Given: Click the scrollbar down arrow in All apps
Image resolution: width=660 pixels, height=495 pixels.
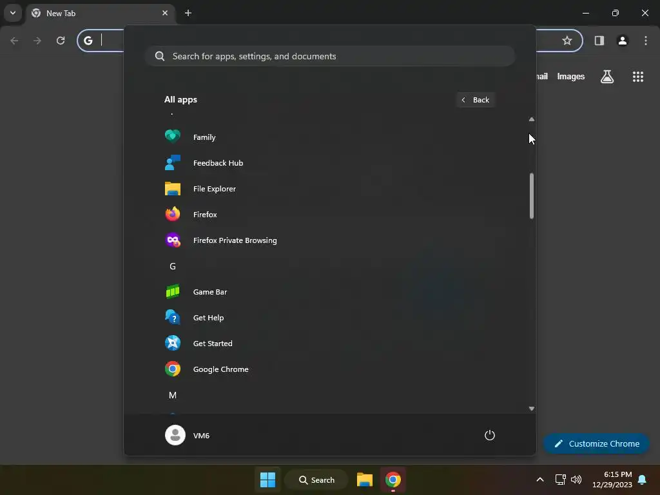Looking at the screenshot, I should pos(532,409).
